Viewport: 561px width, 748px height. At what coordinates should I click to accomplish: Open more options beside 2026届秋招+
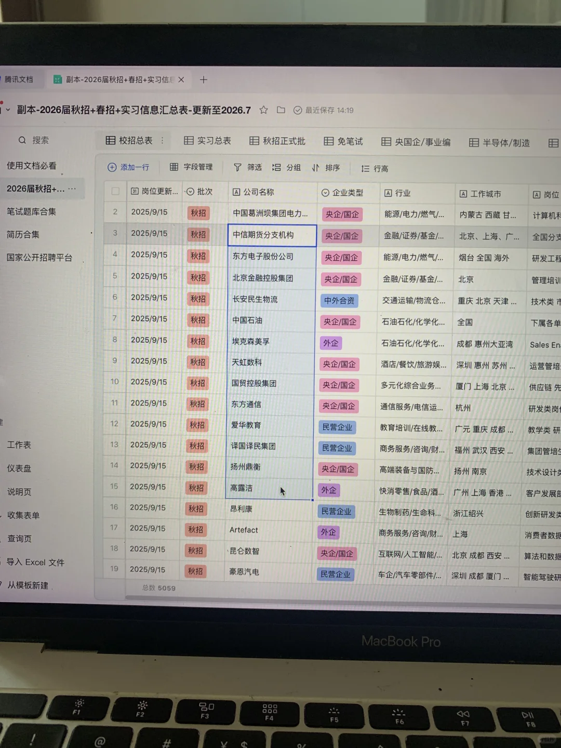point(72,189)
